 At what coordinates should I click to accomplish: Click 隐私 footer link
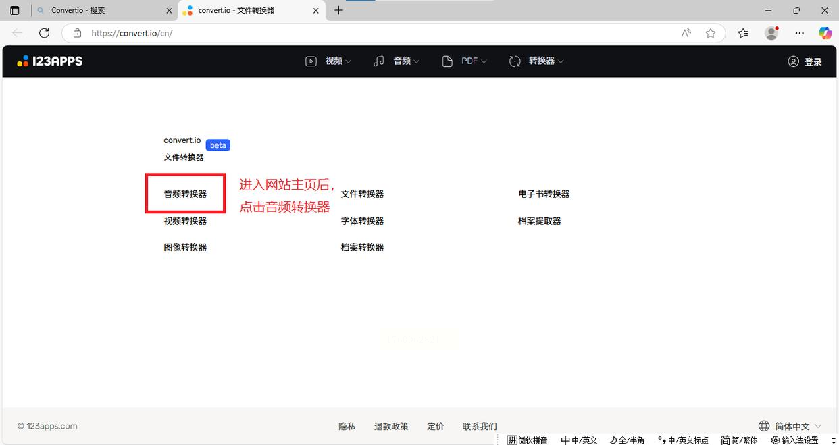coord(347,426)
